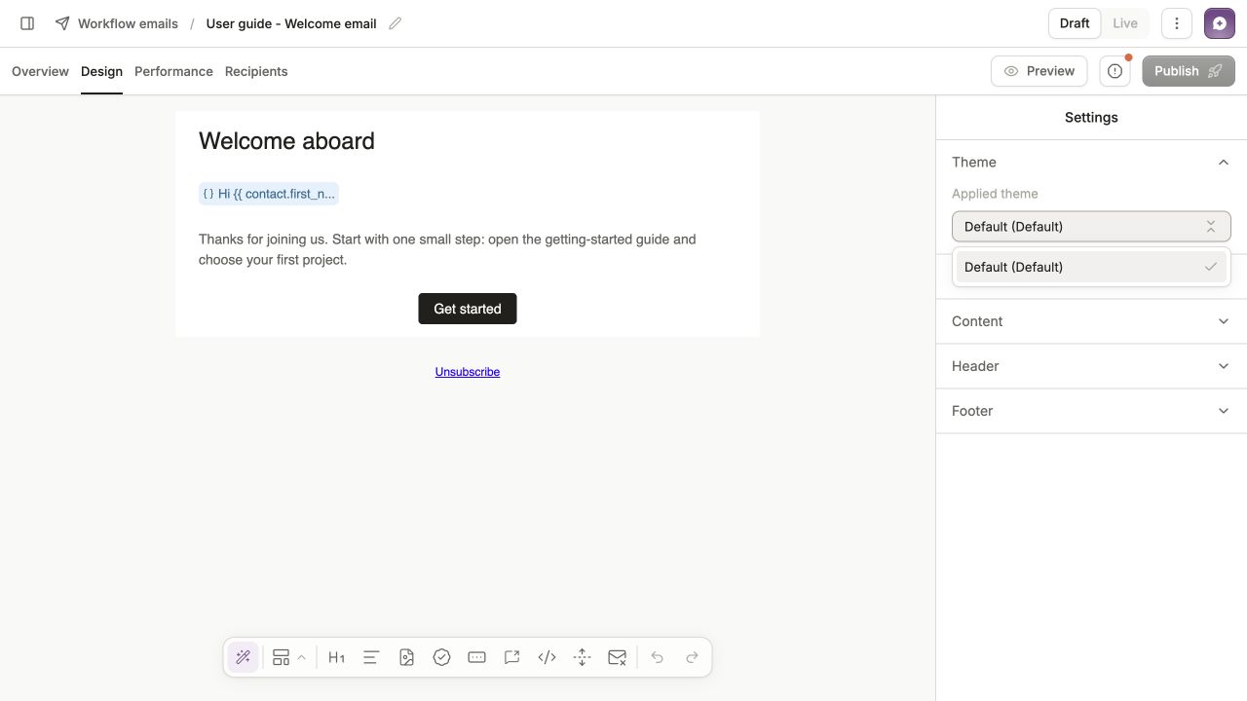Click the Preview button
The height and width of the screenshot is (701, 1247).
1039,71
